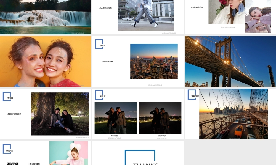Click the right QR code image

(x=34, y=163)
